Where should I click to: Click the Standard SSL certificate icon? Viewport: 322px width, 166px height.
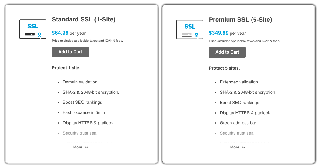click(x=33, y=29)
